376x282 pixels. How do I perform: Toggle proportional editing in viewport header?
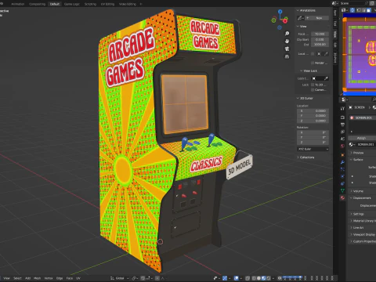pyautogui.click(x=157, y=278)
